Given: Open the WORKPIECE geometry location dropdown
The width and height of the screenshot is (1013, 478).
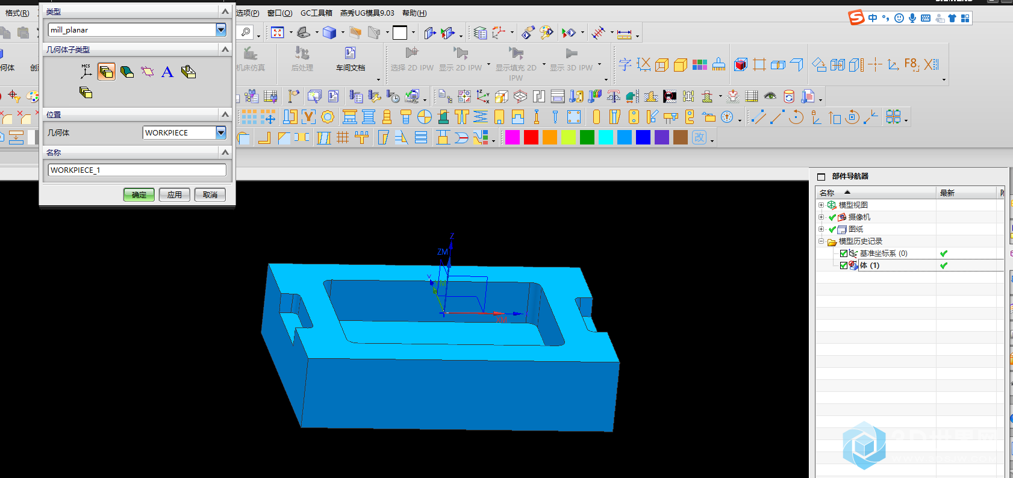Looking at the screenshot, I should 221,132.
